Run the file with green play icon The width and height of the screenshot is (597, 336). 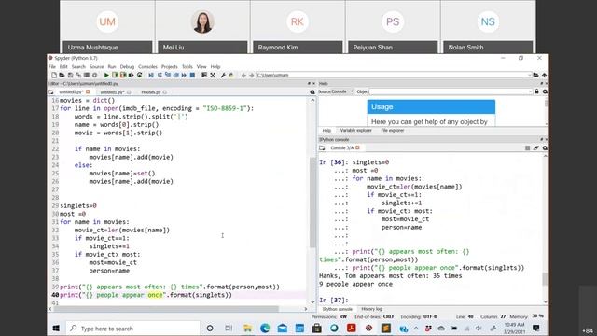coord(106,75)
